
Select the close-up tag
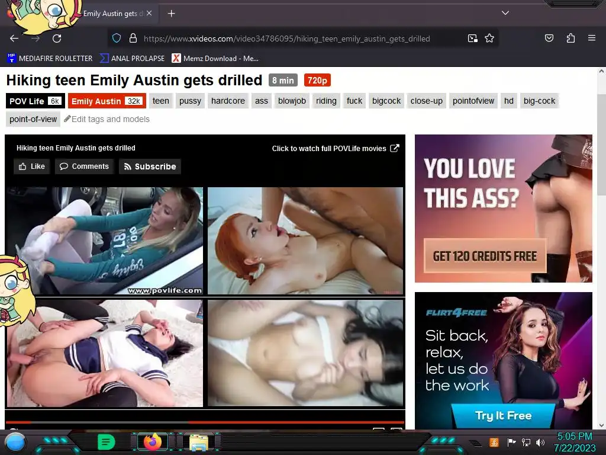pos(426,101)
